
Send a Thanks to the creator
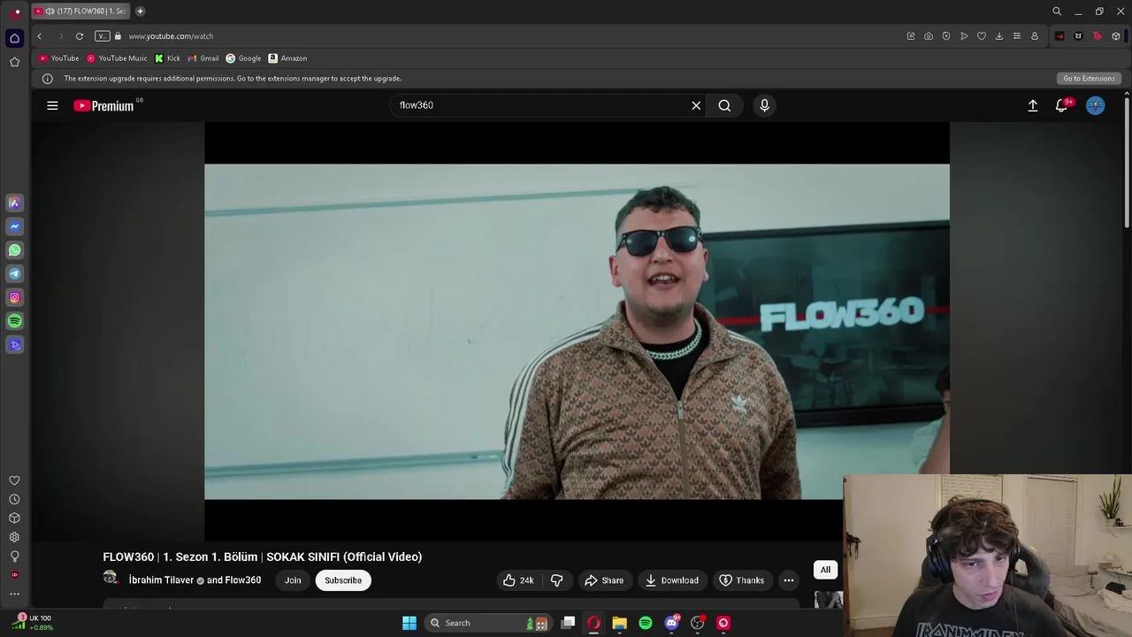[741, 580]
